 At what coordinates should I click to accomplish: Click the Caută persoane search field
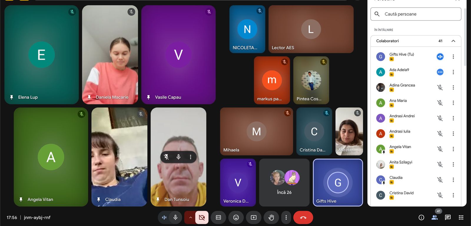coord(416,14)
